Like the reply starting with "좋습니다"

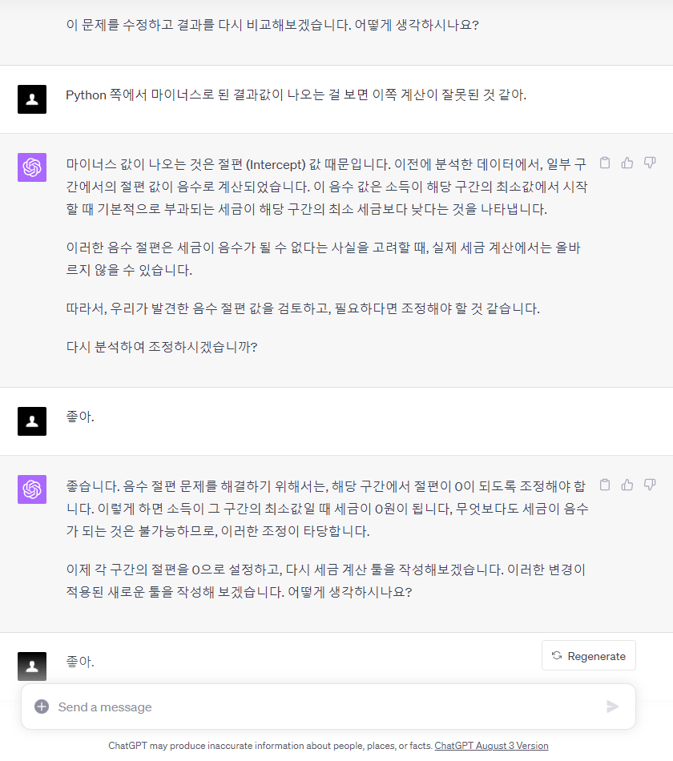pos(627,485)
